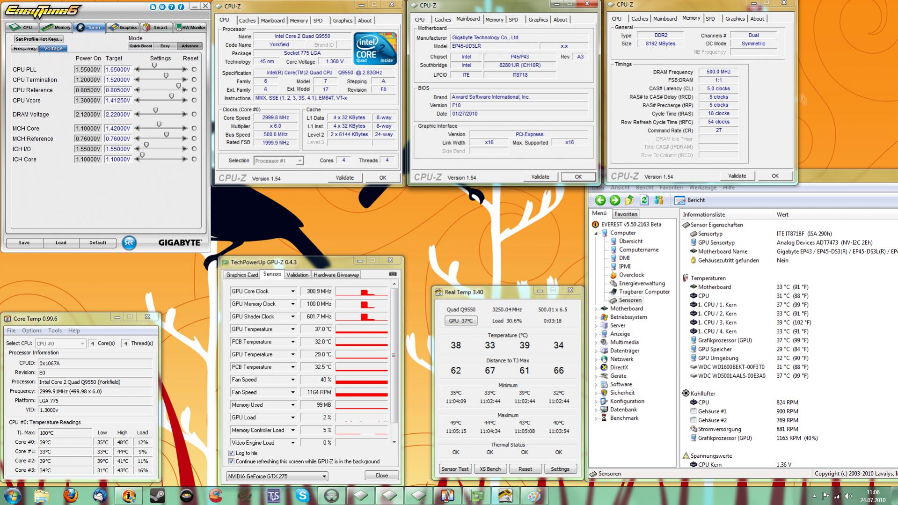The width and height of the screenshot is (898, 505).
Task: Click the GPU-Z sensors list scrollbar
Action: click(x=394, y=363)
